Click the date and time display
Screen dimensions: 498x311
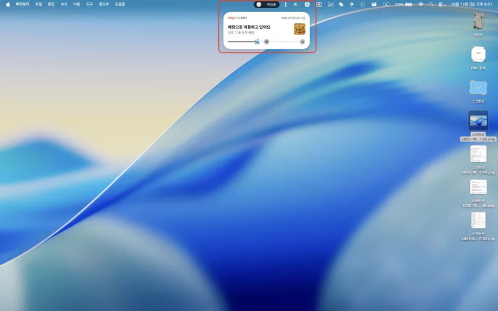(x=472, y=4)
